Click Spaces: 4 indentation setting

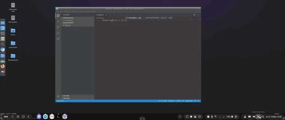(x=172, y=101)
